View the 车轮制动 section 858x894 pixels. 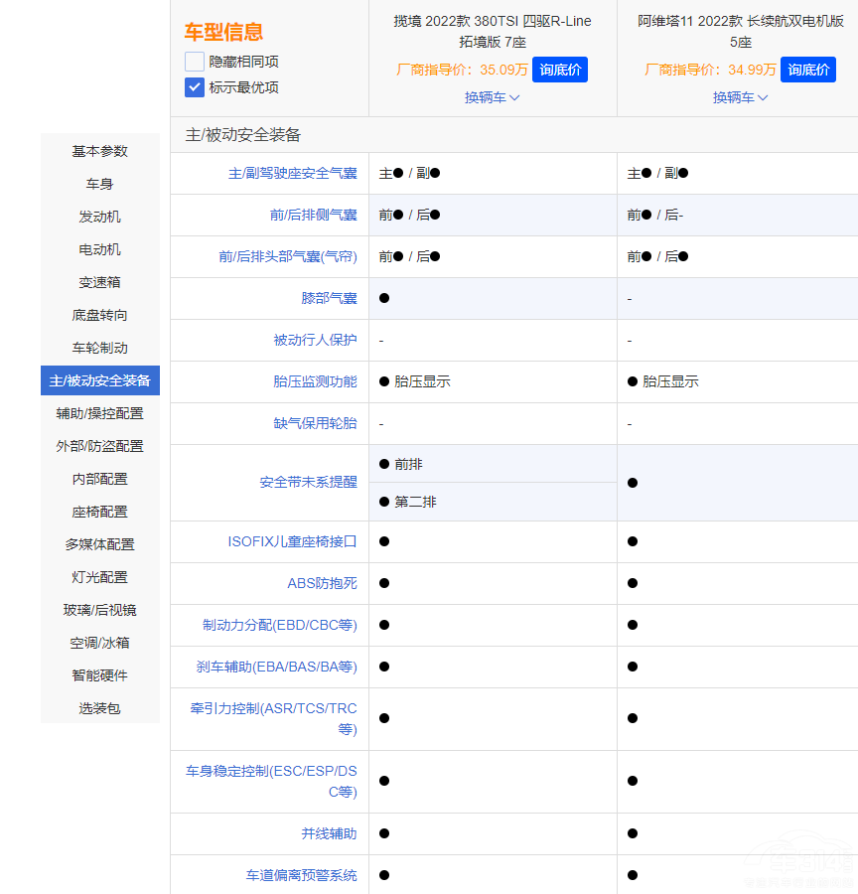99,348
